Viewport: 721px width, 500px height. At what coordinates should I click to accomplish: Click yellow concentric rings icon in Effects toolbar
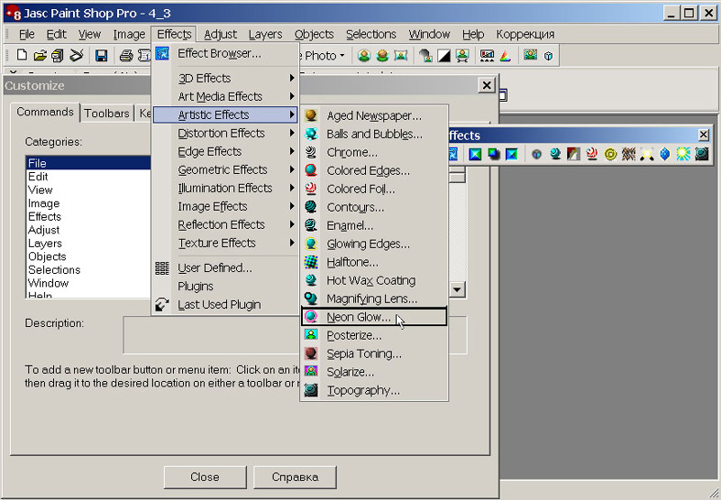(x=610, y=154)
